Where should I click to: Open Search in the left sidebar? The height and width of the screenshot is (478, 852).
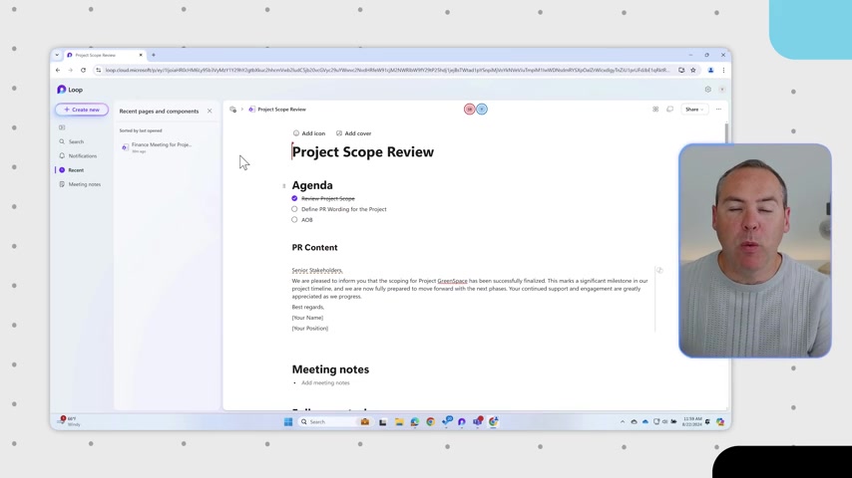pyautogui.click(x=76, y=142)
